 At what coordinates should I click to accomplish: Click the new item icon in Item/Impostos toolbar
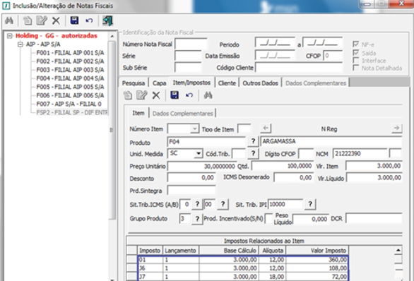tap(128, 95)
